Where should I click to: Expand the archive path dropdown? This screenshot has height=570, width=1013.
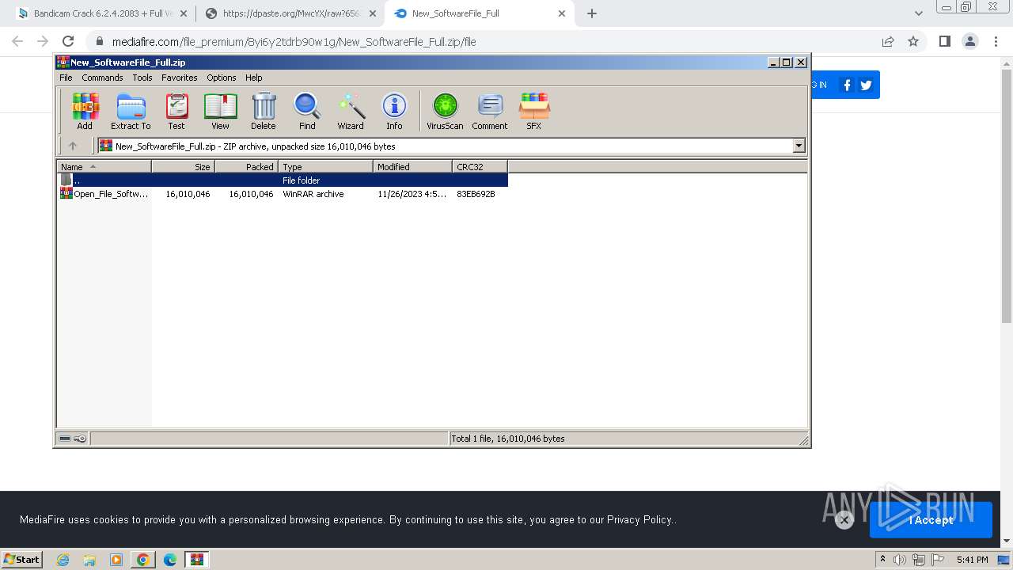(799, 146)
